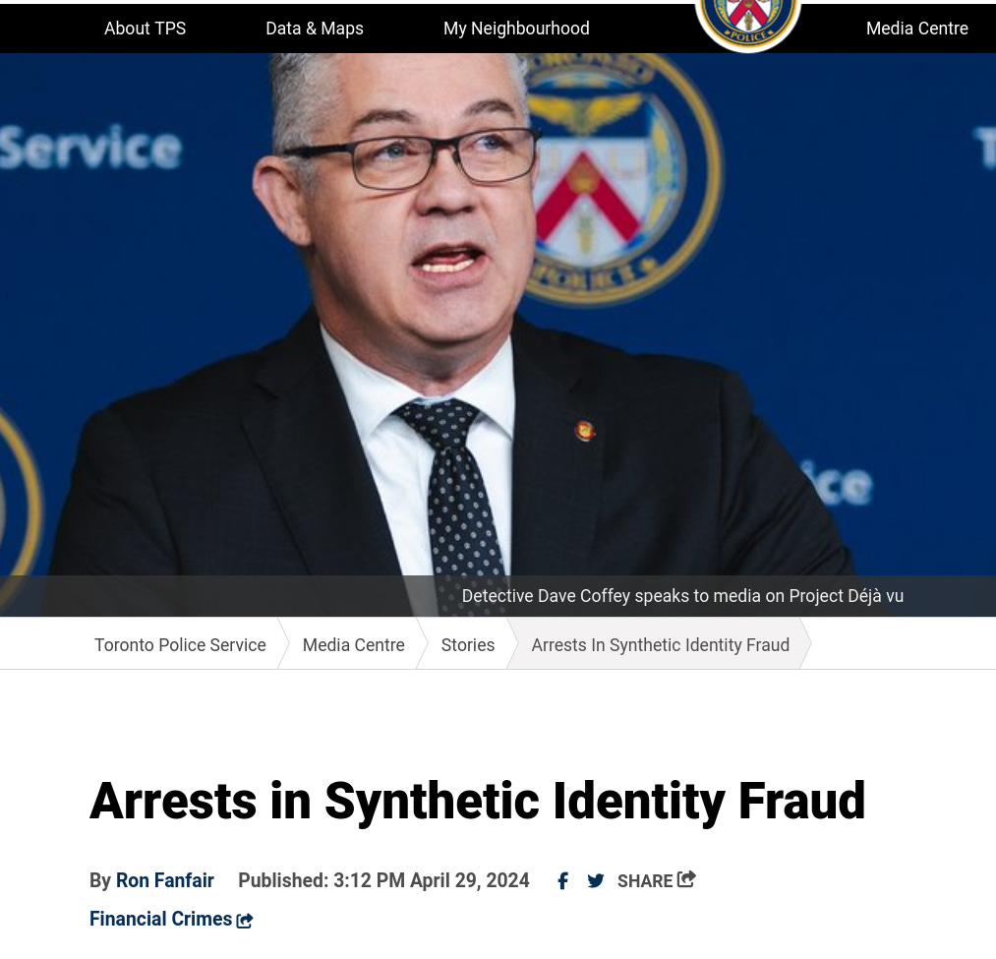This screenshot has width=996, height=959.
Task: Click the Detective Dave Coffey hero photo
Action: 498,315
